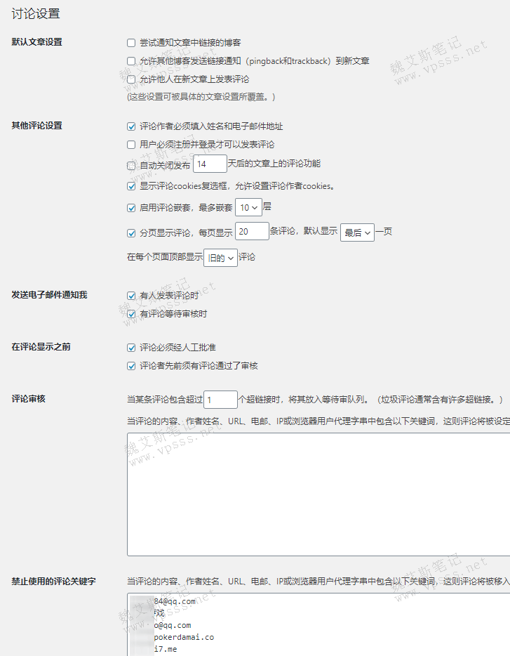Toggle the 自动关闭发布 auto-close comments checkbox
Image resolution: width=510 pixels, height=656 pixels.
click(131, 165)
